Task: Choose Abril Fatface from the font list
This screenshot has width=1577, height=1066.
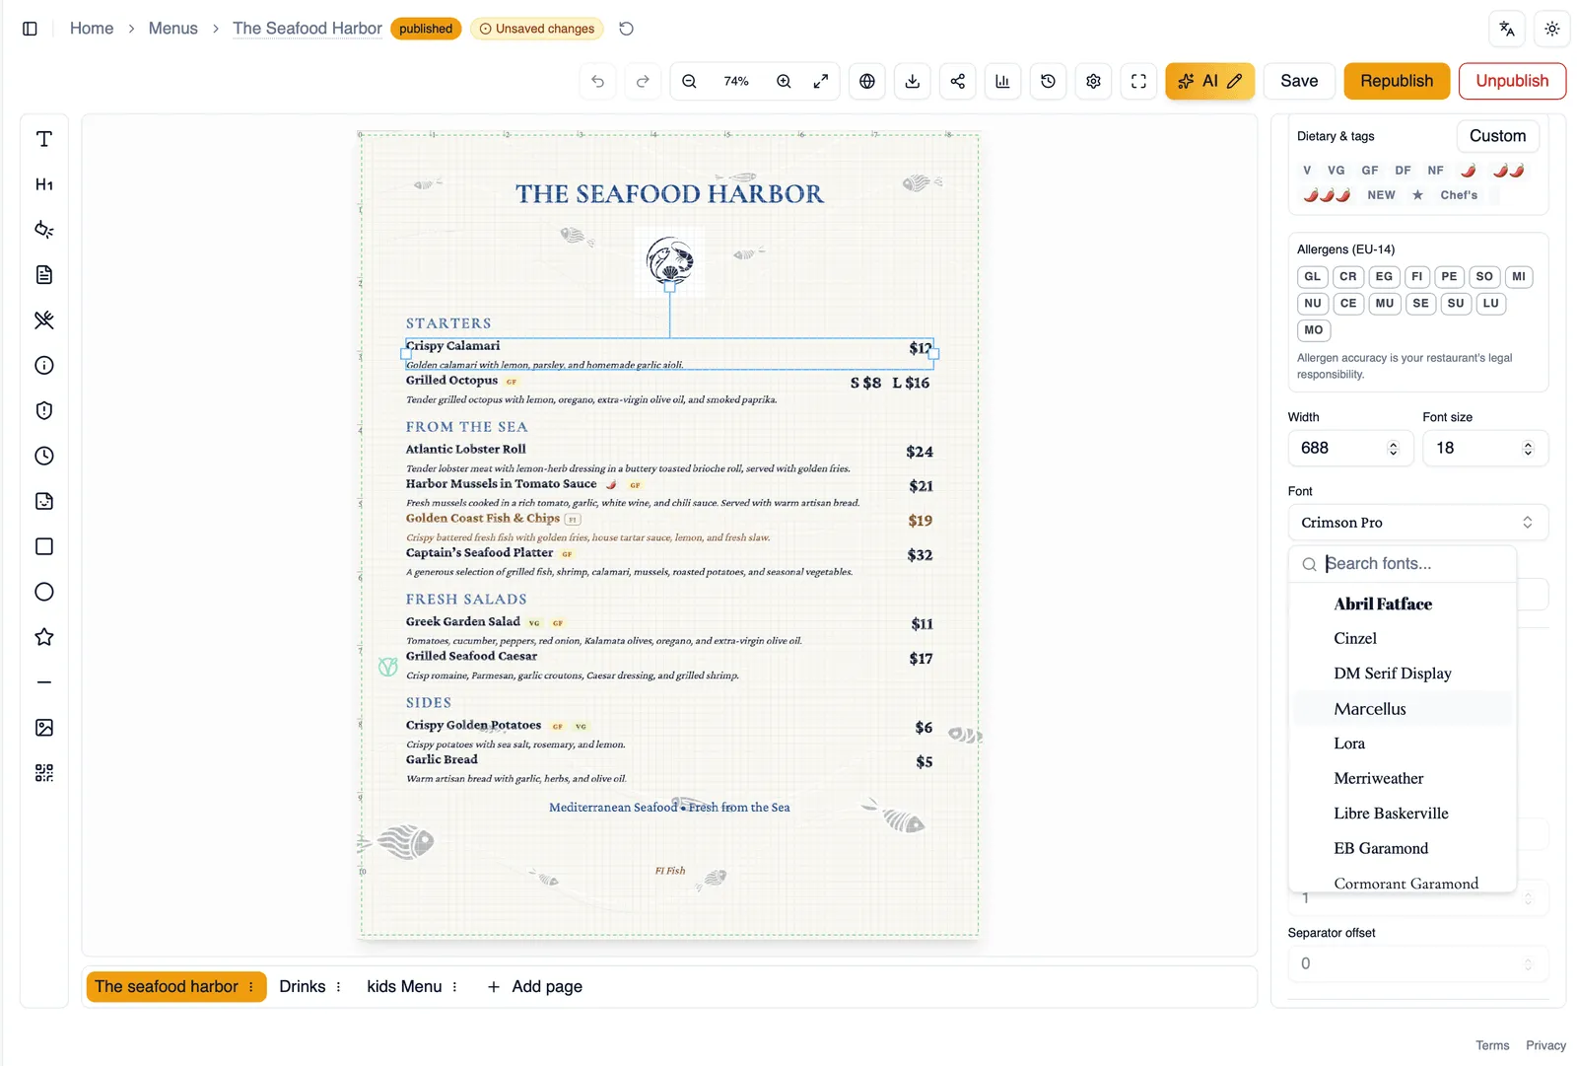Action: click(x=1401, y=604)
